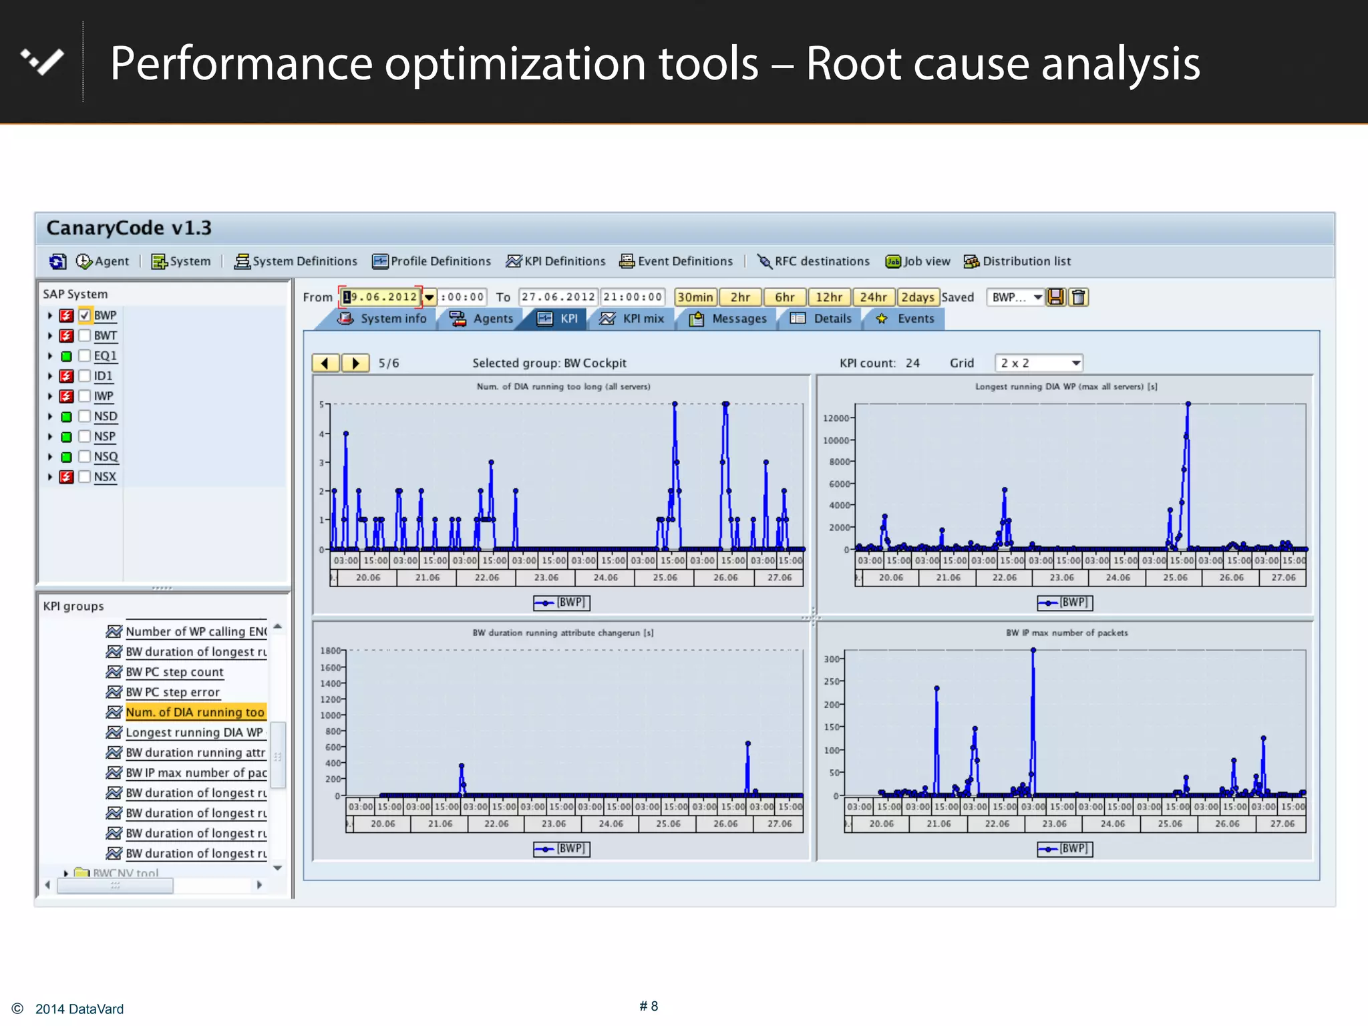Select BW IP max number of pac KPI
Screen dimensions: 1368x1026
tap(196, 773)
